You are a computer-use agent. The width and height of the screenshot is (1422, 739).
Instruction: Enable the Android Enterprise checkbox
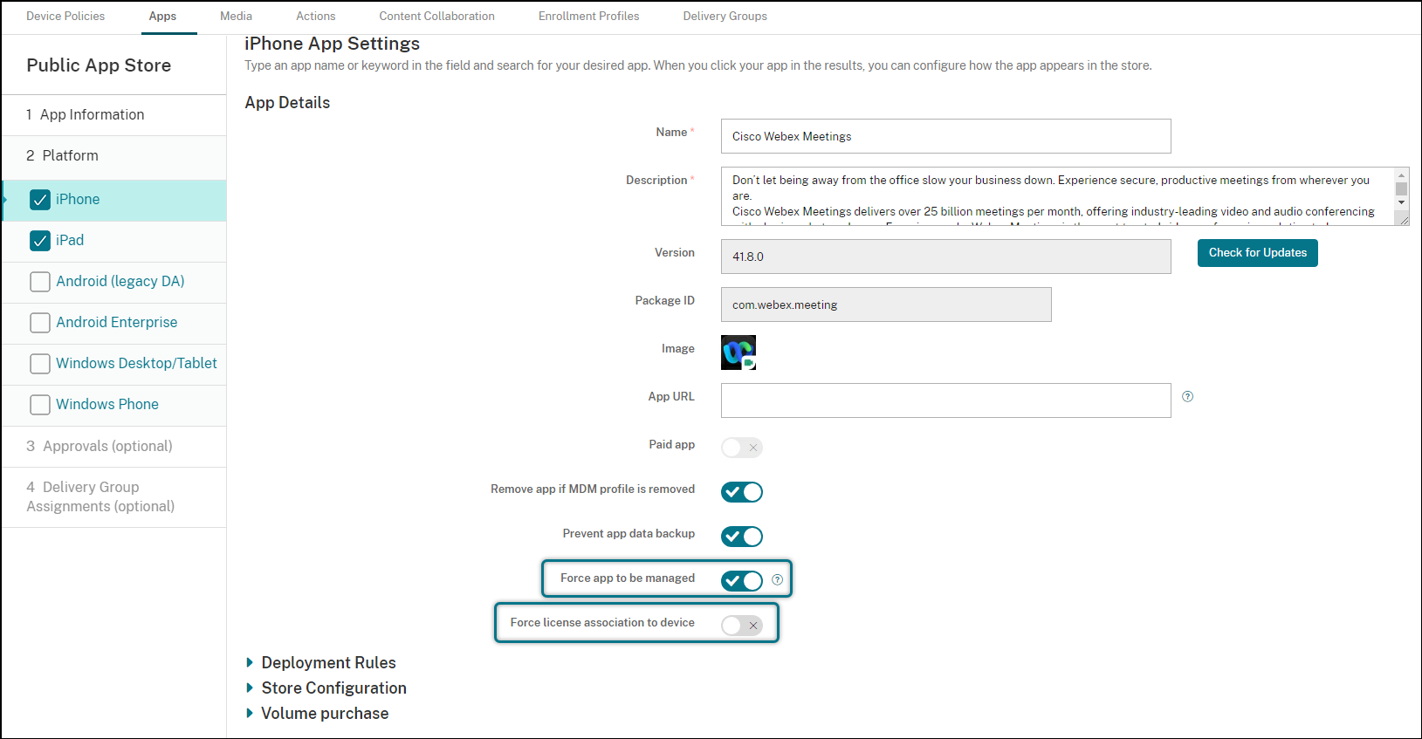coord(40,323)
